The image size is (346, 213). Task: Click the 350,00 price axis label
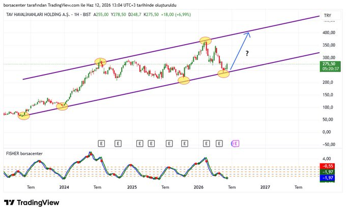click(x=329, y=45)
